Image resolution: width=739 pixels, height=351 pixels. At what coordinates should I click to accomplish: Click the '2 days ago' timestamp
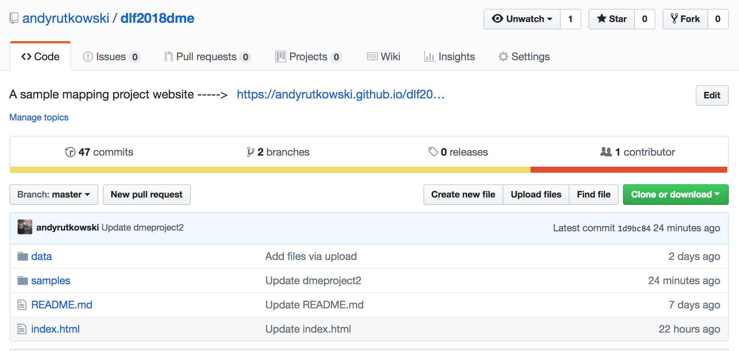pyautogui.click(x=694, y=256)
